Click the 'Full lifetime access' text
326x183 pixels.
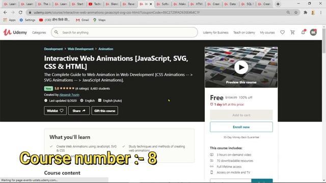click(229, 167)
